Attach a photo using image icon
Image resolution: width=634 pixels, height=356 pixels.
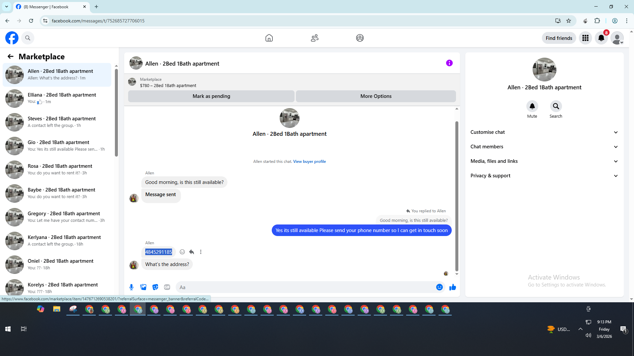point(143,287)
